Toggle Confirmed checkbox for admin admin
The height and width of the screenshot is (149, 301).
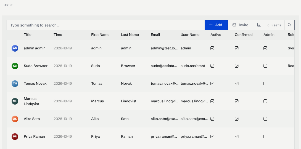point(237,48)
